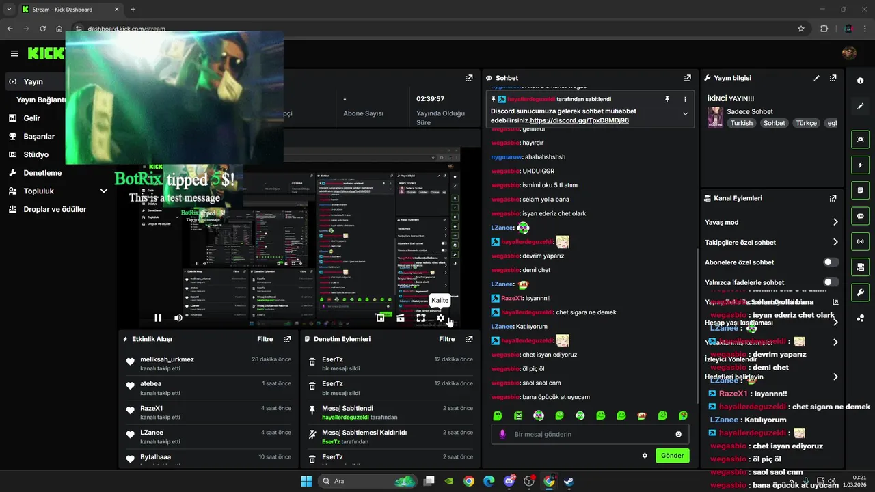
Task: Pop out the Denetim Eylemleri panel
Action: tap(469, 339)
